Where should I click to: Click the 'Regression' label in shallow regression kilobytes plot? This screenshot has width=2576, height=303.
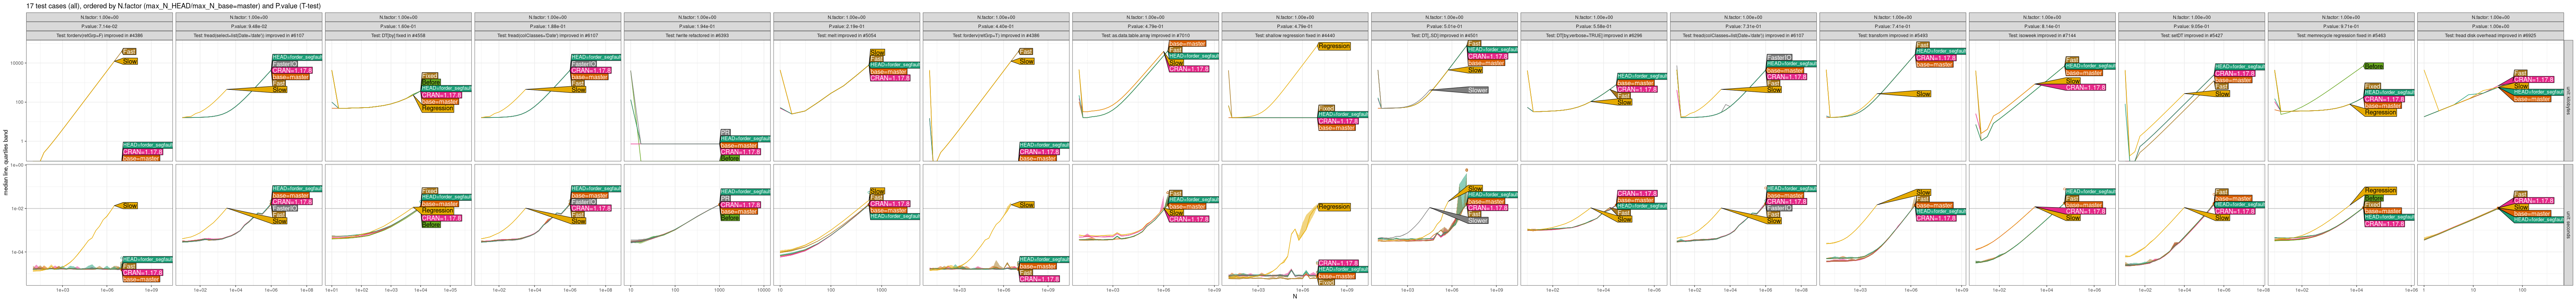1334,46
